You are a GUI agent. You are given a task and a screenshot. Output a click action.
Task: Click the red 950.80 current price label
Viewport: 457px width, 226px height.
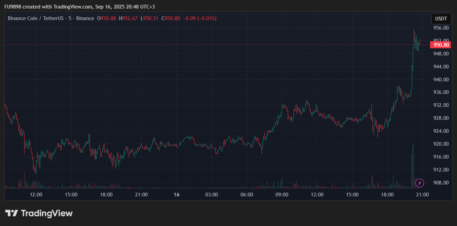441,45
